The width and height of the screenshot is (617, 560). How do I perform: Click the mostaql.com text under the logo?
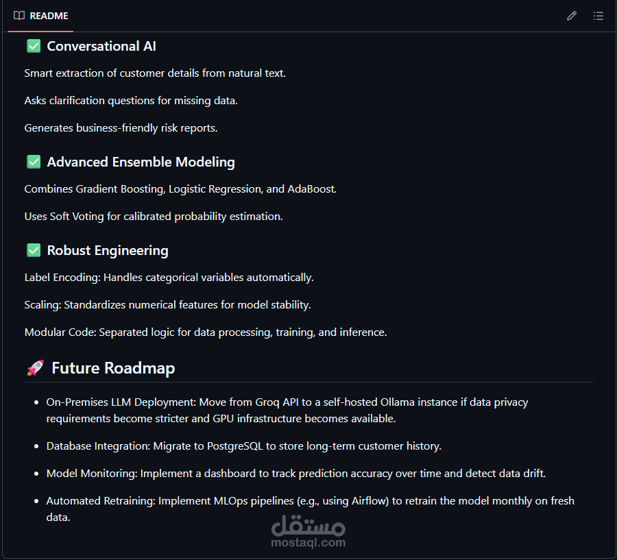pos(308,543)
